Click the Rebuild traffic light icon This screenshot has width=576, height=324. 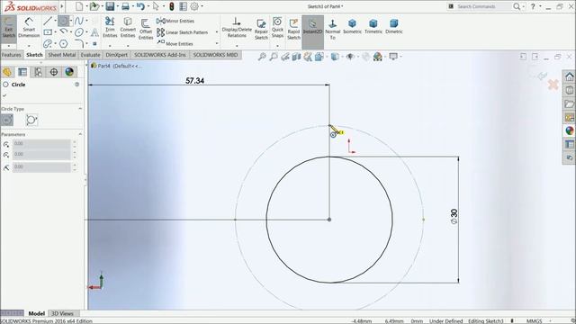pos(172,6)
